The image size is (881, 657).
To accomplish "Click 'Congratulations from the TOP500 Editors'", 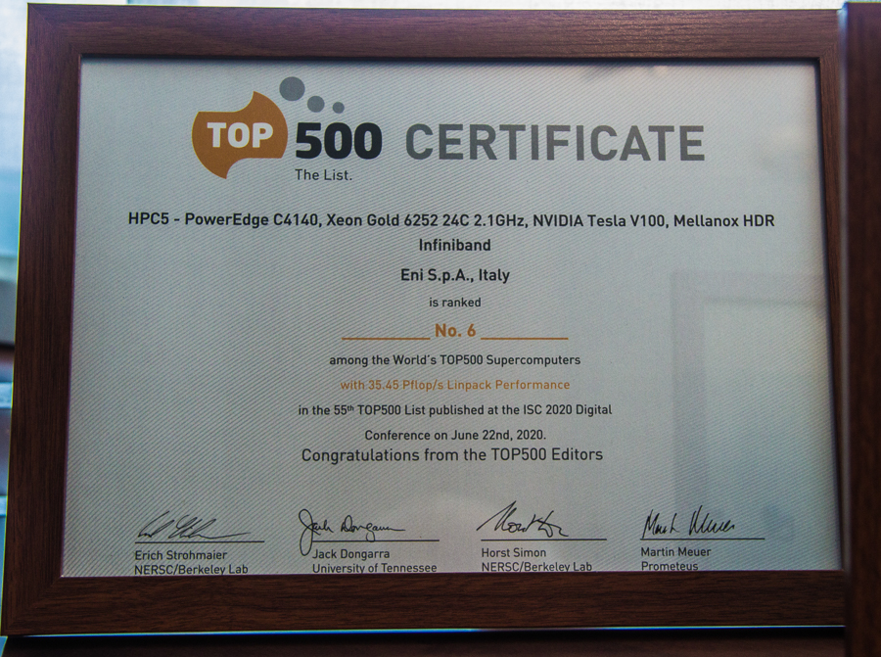I will point(451,454).
